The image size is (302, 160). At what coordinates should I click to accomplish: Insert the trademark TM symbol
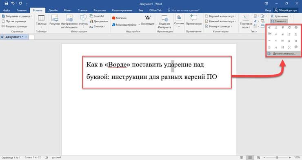tap(269, 34)
